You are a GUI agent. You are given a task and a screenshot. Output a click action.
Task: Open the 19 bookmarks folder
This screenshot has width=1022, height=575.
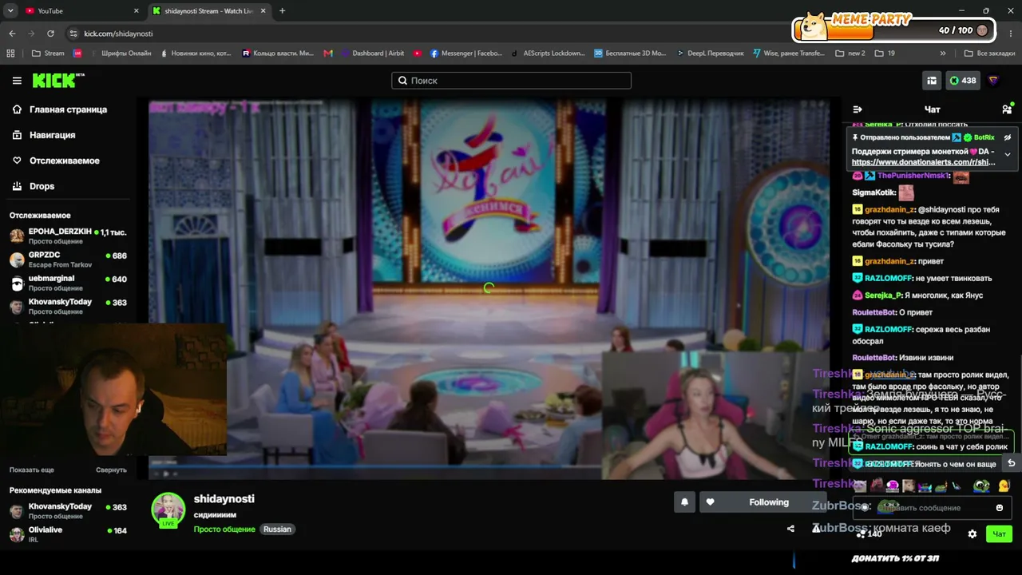(885, 54)
